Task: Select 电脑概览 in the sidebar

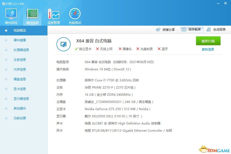Action: (24, 31)
